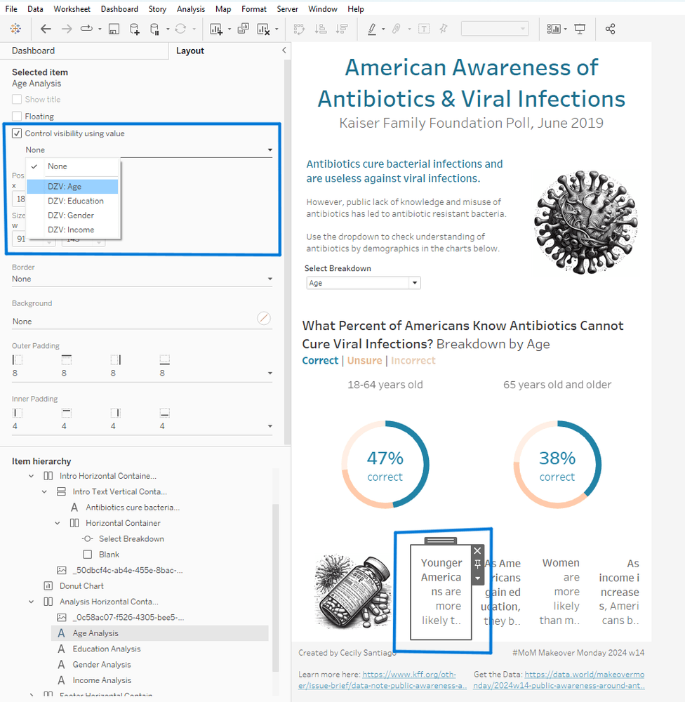Click the Share icon in toolbar
The height and width of the screenshot is (702, 685).
pos(610,29)
